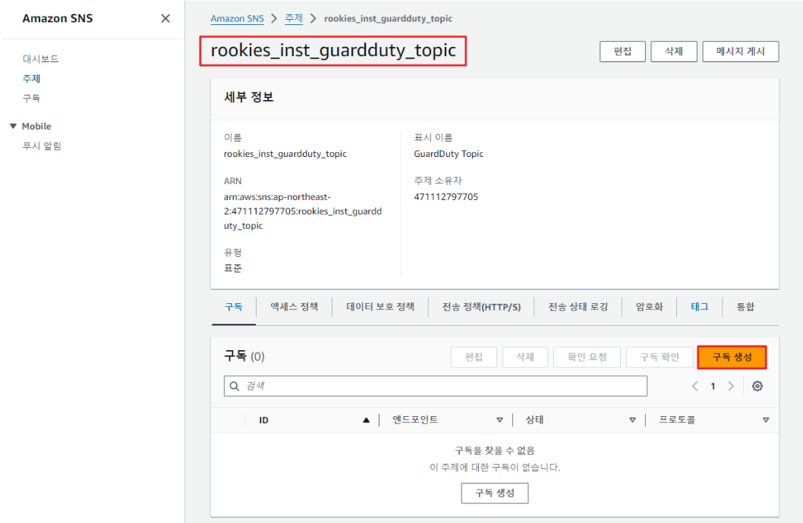Click the 엔드포인트 column header
This screenshot has height=523, width=803.
tap(415, 420)
